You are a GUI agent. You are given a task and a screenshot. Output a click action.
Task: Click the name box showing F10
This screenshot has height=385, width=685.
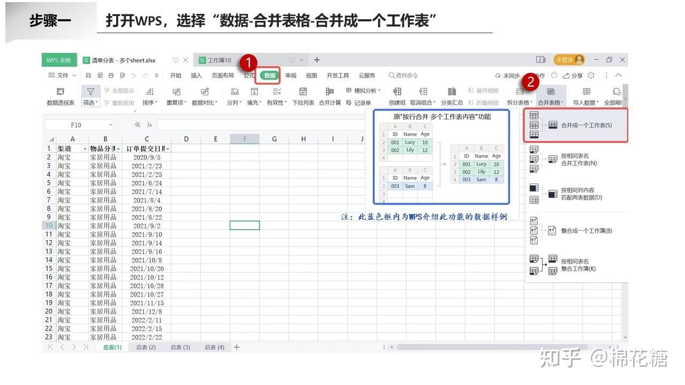[79, 125]
